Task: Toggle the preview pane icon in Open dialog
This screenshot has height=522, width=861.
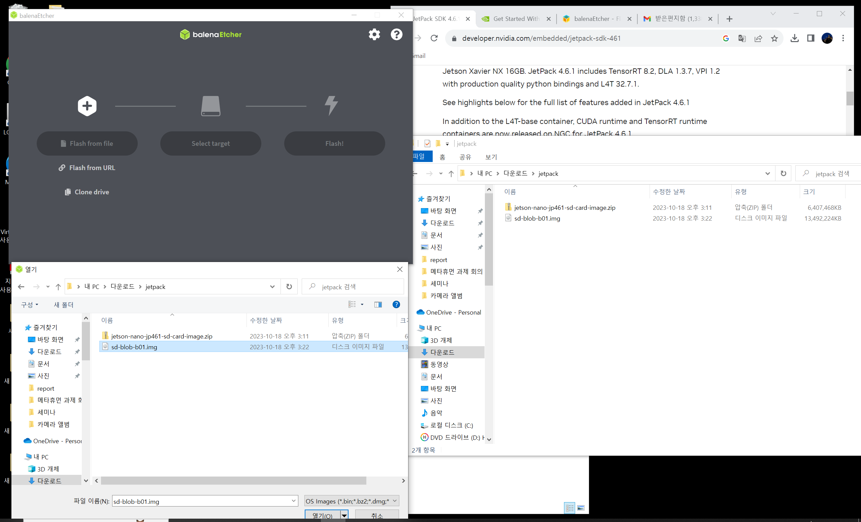Action: click(x=378, y=304)
